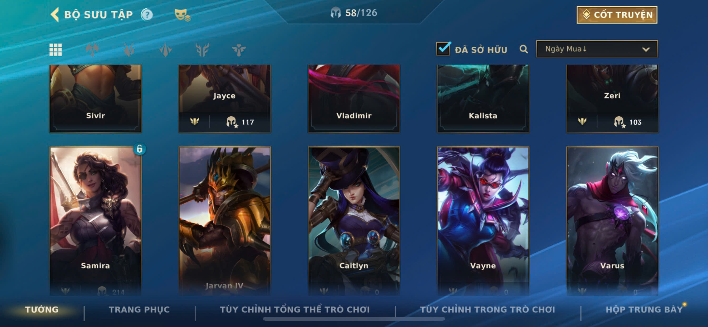Select the Tướng tab

(x=42, y=310)
